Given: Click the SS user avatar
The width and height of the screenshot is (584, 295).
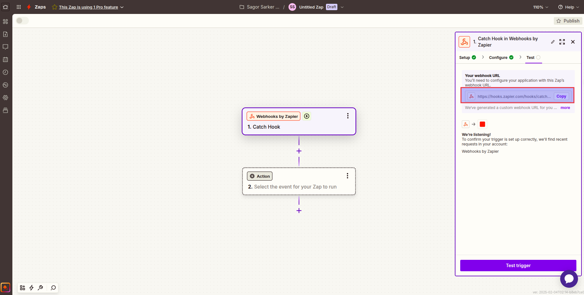Looking at the screenshot, I should (292, 7).
